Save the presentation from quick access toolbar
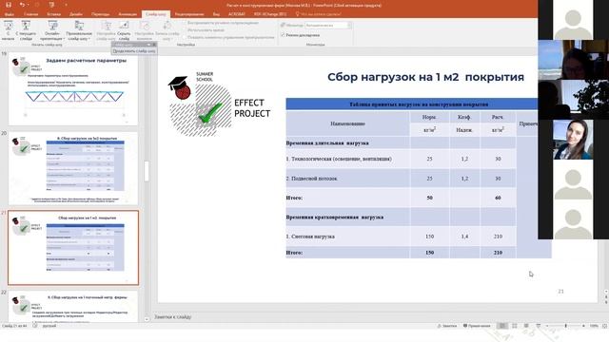609x342 pixels. pyautogui.click(x=9, y=5)
